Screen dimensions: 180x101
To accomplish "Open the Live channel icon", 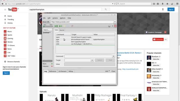I will [5, 52].
